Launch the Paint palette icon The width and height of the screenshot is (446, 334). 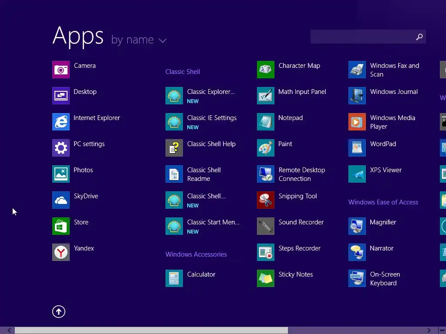tap(266, 148)
